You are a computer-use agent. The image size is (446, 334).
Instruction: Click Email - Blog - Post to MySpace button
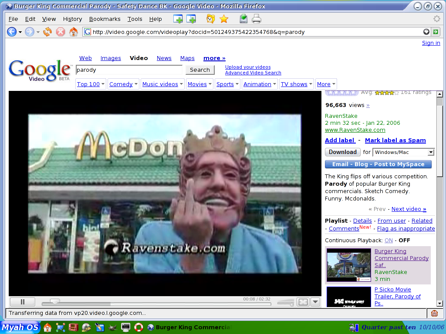(x=378, y=164)
